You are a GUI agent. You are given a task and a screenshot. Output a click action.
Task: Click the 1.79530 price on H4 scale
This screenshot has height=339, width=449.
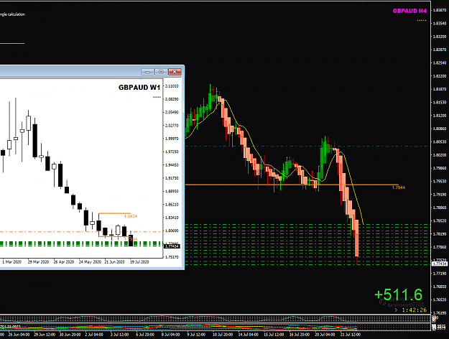tap(440, 181)
